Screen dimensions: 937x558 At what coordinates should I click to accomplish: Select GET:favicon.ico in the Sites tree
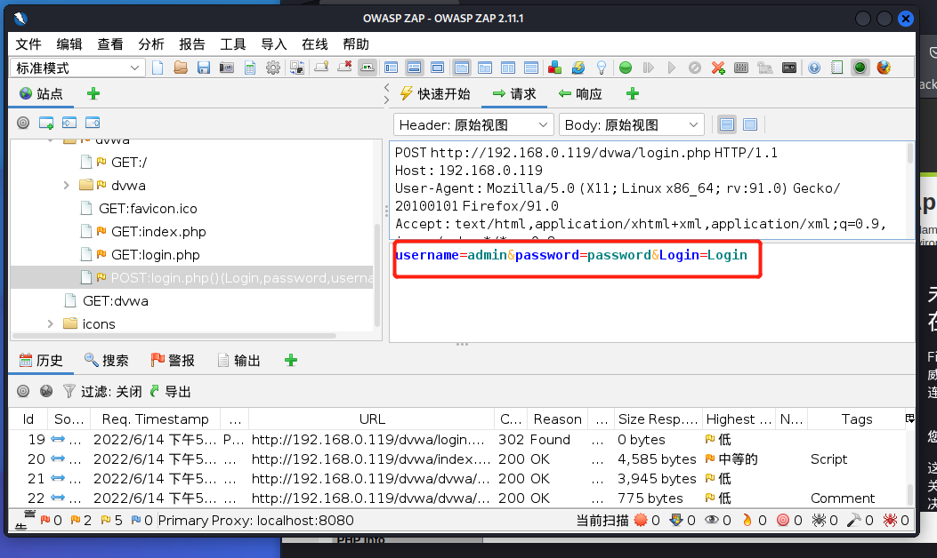(148, 208)
